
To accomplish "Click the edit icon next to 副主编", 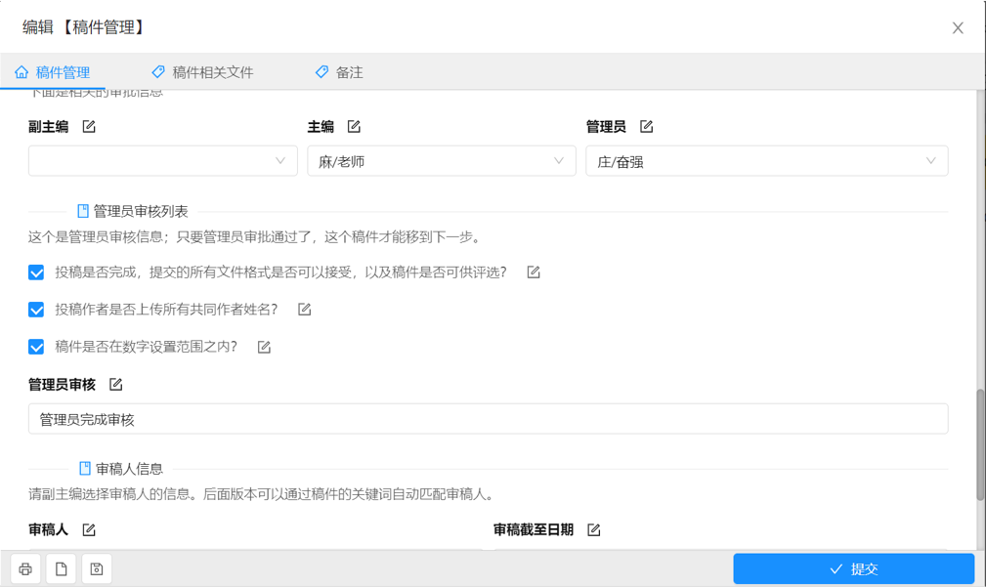I will pos(89,127).
